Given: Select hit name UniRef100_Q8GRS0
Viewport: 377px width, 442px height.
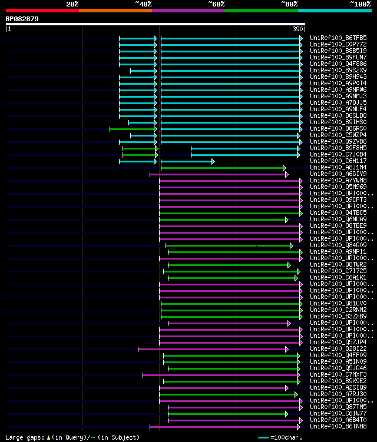Looking at the screenshot, I should (338, 129).
